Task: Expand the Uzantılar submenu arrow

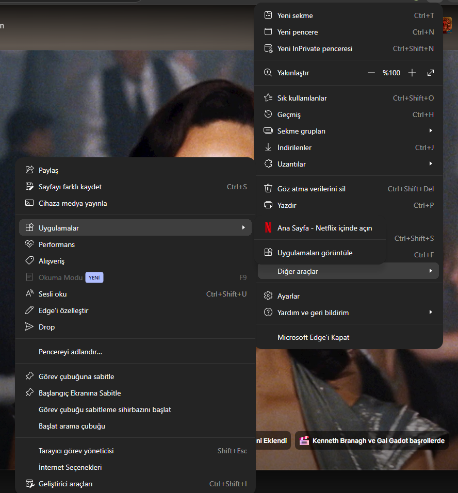Action: pos(431,163)
